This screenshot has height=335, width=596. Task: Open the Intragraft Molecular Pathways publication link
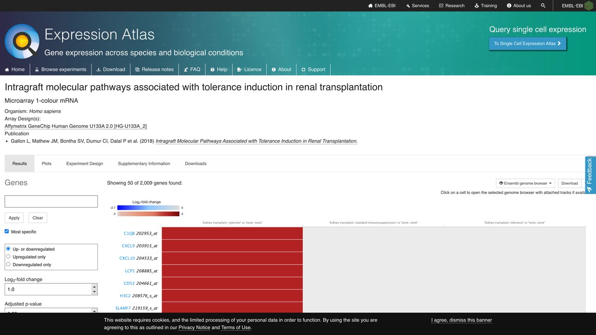(257, 141)
